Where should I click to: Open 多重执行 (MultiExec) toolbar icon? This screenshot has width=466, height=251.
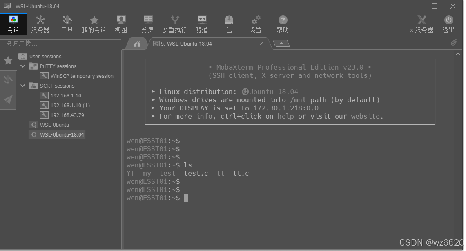[175, 24]
